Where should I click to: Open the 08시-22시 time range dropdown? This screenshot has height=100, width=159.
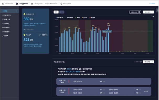(149, 12)
